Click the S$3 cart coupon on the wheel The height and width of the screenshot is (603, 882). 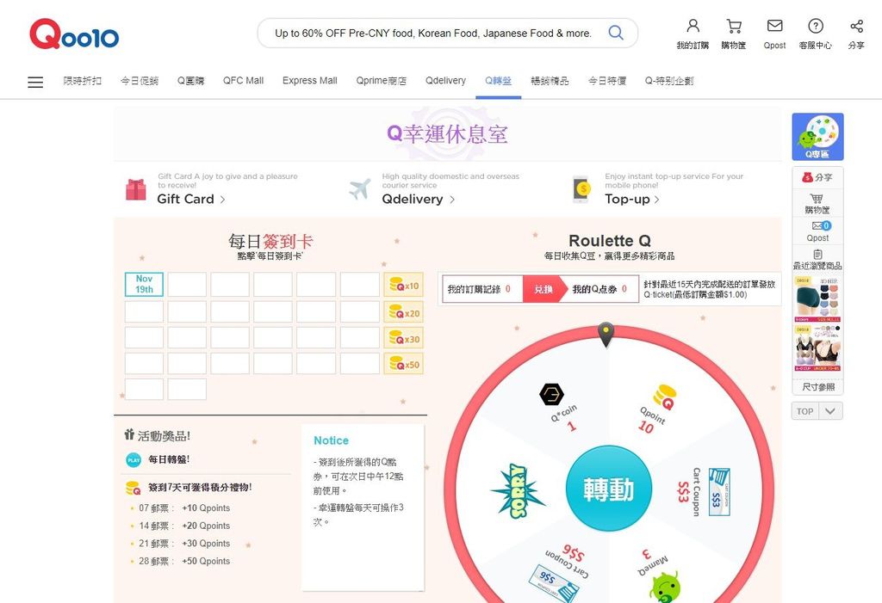click(x=719, y=492)
